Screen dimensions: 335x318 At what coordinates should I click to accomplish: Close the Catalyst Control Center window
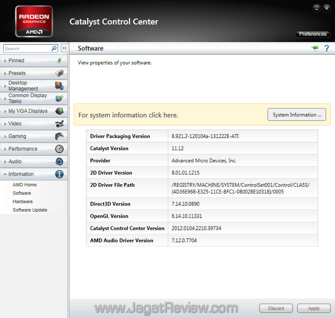pos(327,8)
